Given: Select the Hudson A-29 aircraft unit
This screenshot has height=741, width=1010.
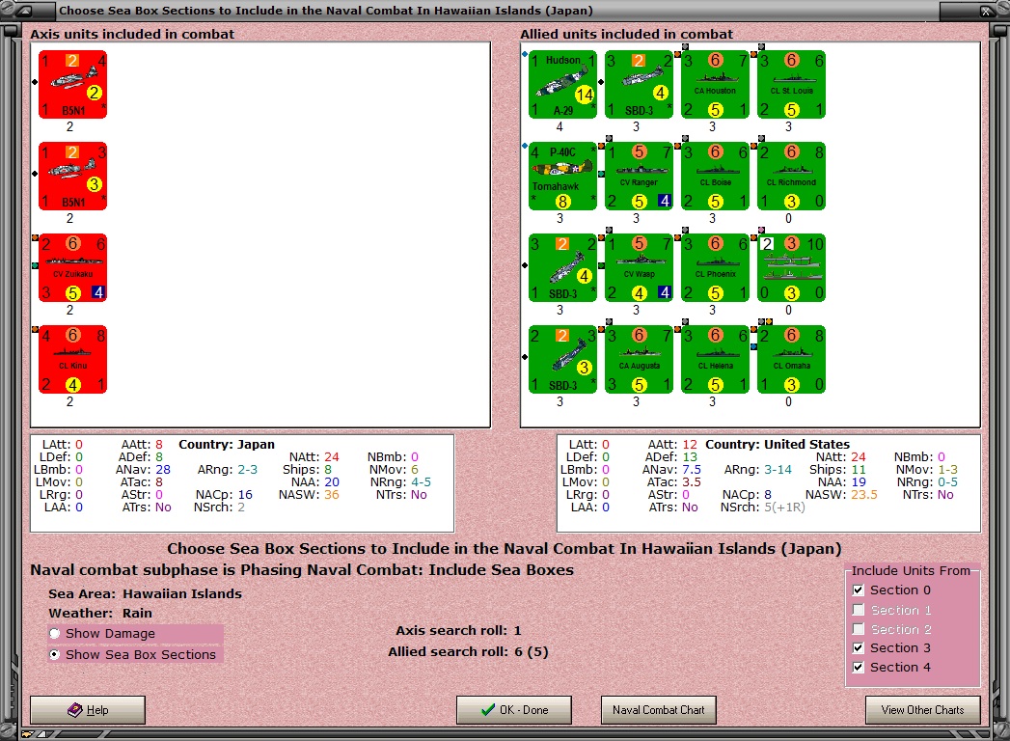Looking at the screenshot, I should 562,84.
